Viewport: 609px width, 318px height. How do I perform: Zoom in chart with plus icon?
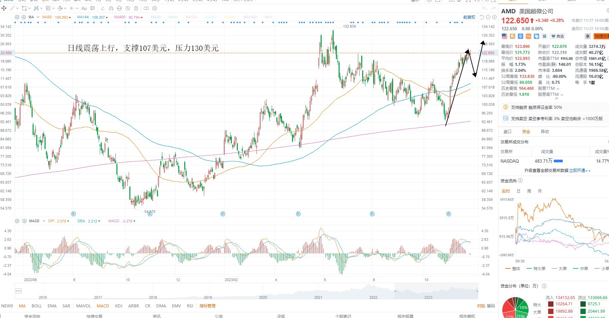(494, 17)
